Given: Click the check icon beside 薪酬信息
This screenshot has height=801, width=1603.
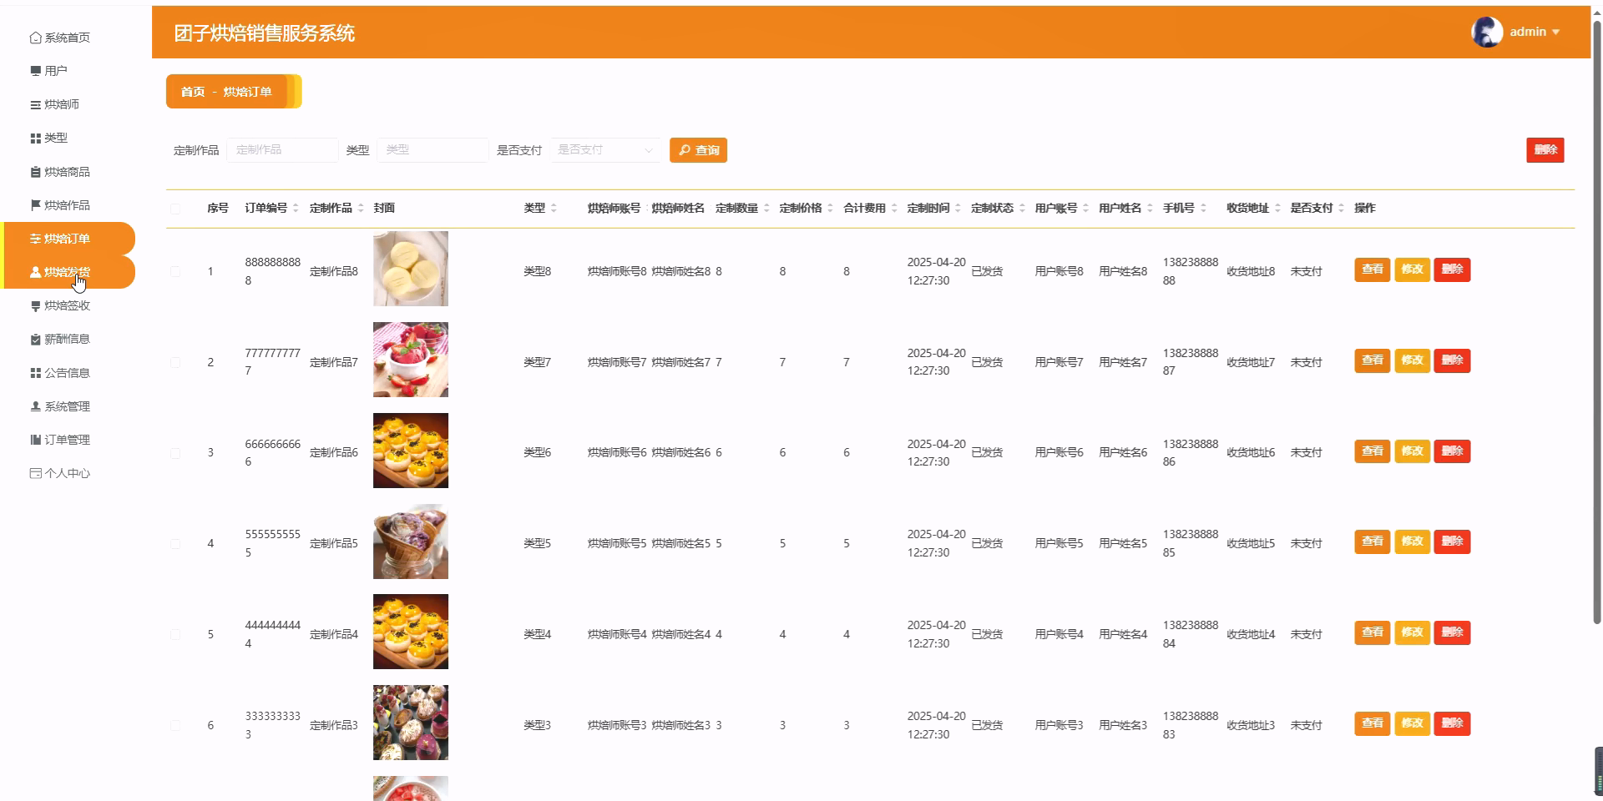Looking at the screenshot, I should [35, 340].
